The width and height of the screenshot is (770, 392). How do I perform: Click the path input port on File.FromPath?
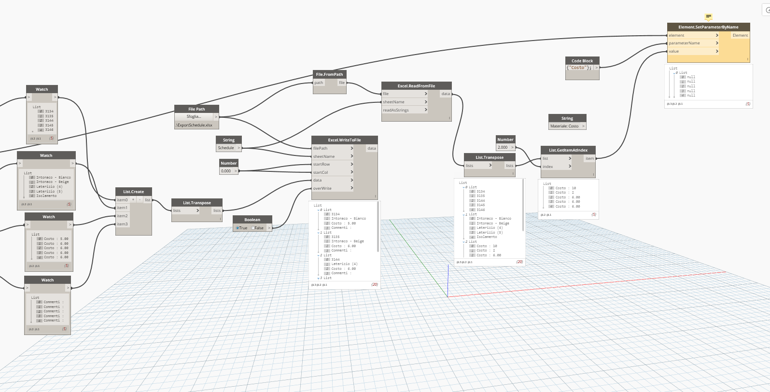pyautogui.click(x=319, y=83)
